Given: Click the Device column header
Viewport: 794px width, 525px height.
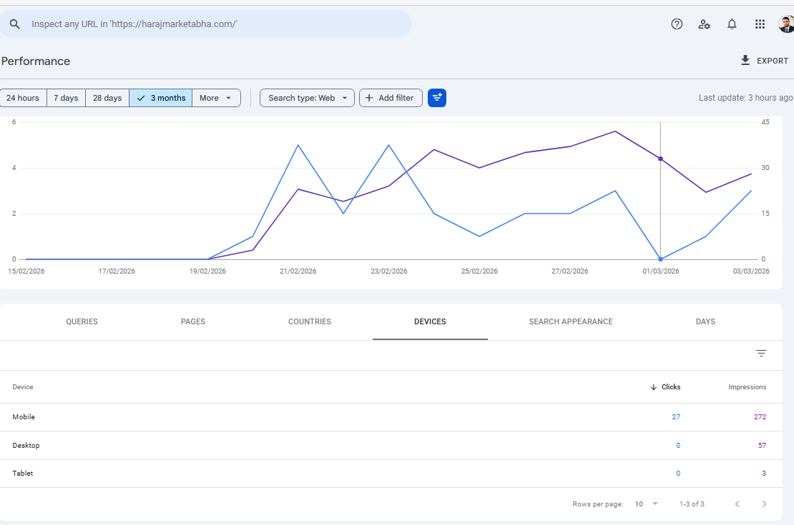Looking at the screenshot, I should (x=23, y=387).
